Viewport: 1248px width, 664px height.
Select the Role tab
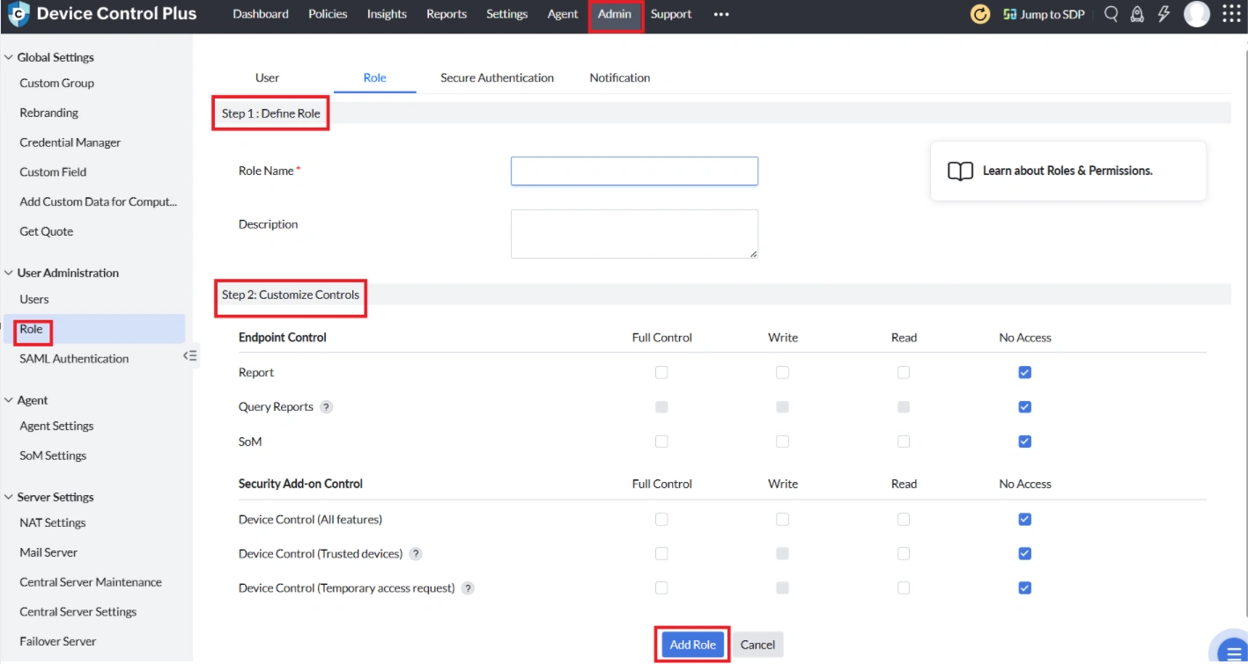tap(375, 77)
